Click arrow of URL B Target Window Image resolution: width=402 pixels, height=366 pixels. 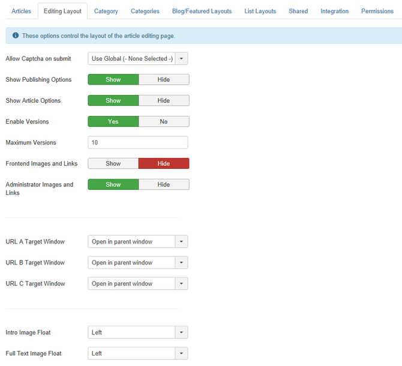[x=181, y=263]
